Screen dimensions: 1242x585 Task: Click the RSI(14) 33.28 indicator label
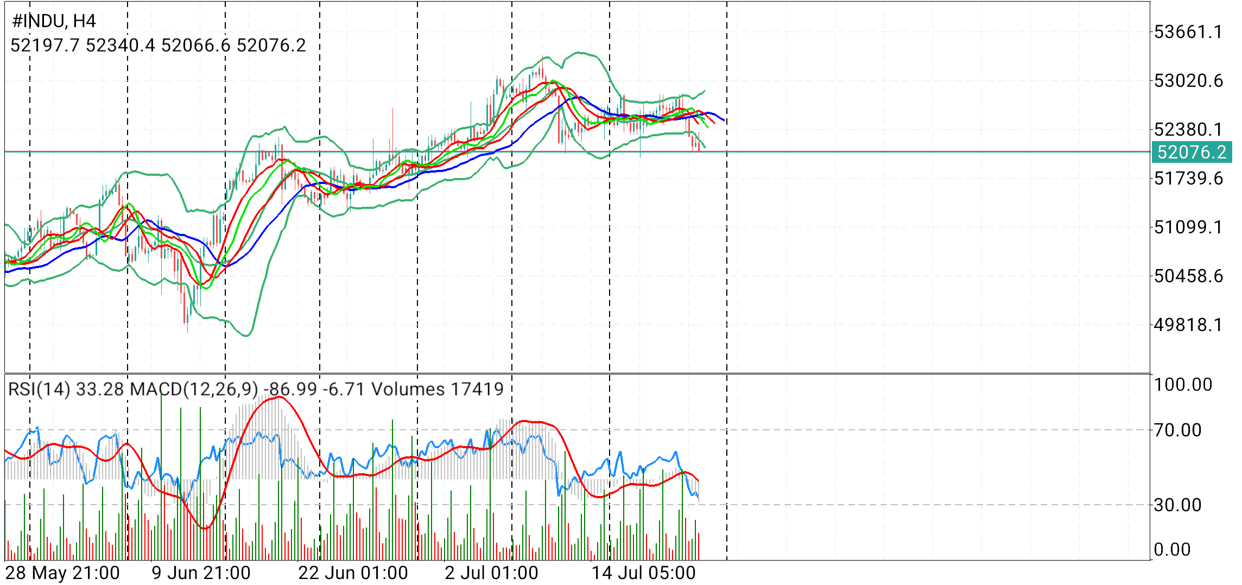pyautogui.click(x=66, y=389)
